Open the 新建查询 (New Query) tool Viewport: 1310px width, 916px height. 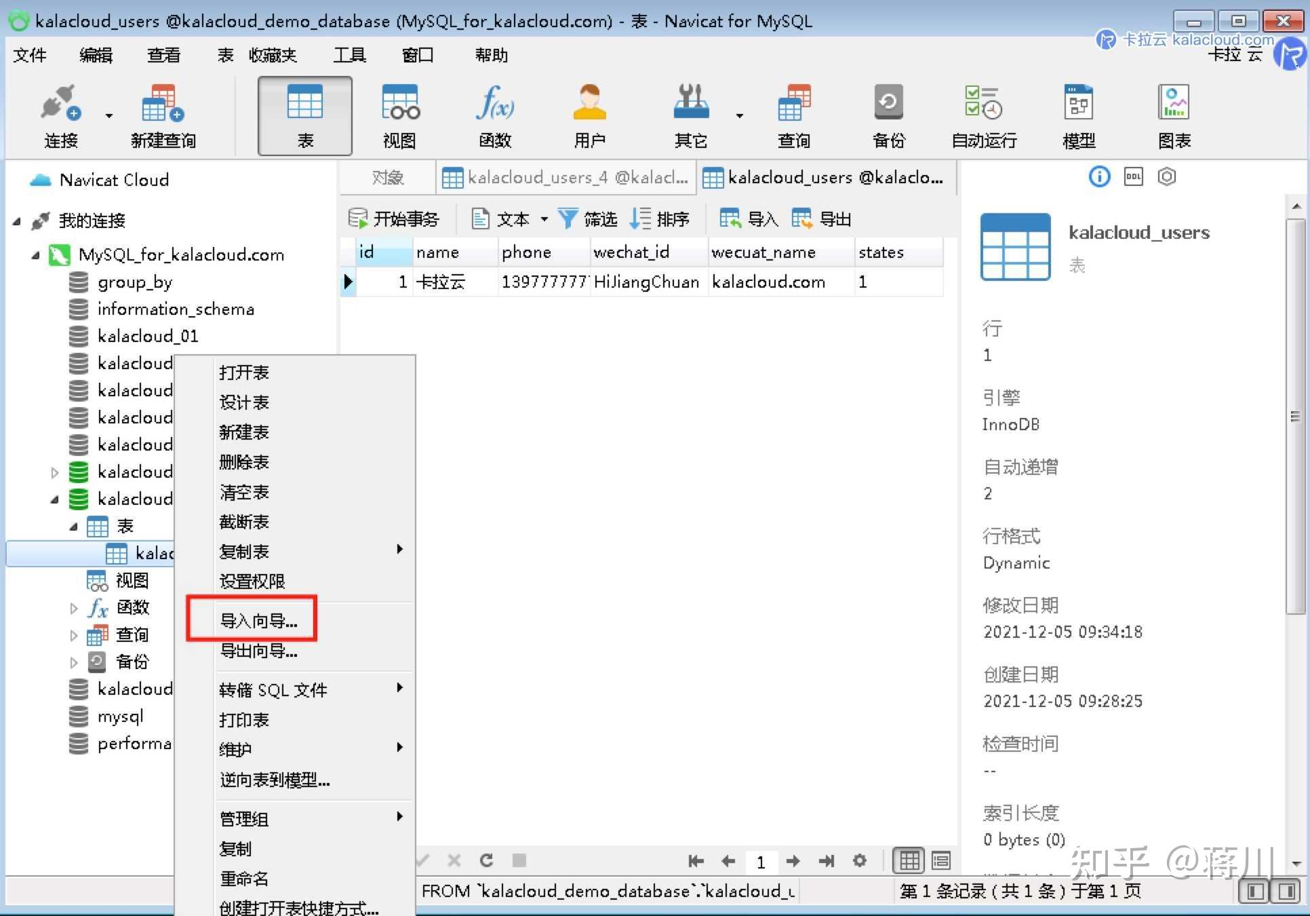point(162,114)
